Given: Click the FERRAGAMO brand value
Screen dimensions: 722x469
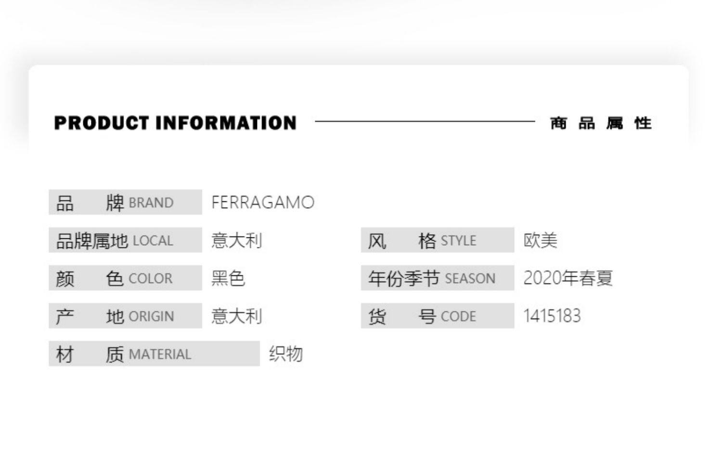Looking at the screenshot, I should coord(263,202).
